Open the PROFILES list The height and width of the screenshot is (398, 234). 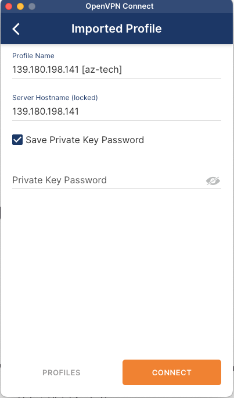point(62,372)
